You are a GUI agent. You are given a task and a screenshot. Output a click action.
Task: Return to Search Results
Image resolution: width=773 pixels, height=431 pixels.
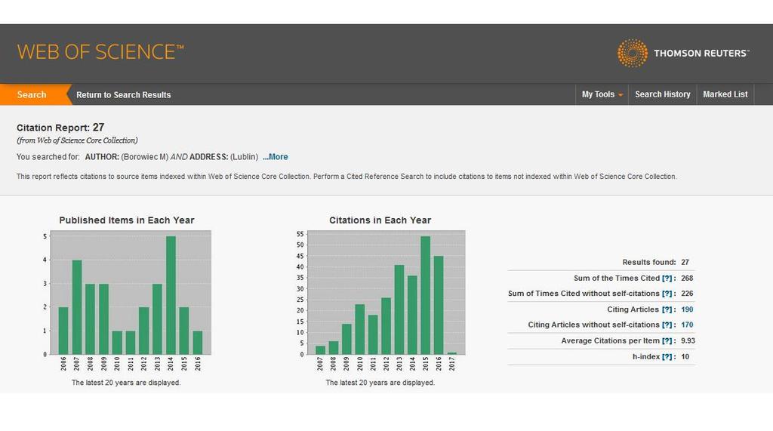pos(123,94)
